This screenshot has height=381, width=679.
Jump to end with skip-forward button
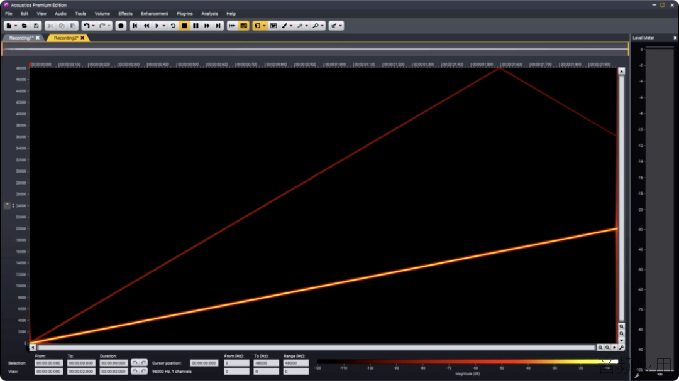click(218, 26)
